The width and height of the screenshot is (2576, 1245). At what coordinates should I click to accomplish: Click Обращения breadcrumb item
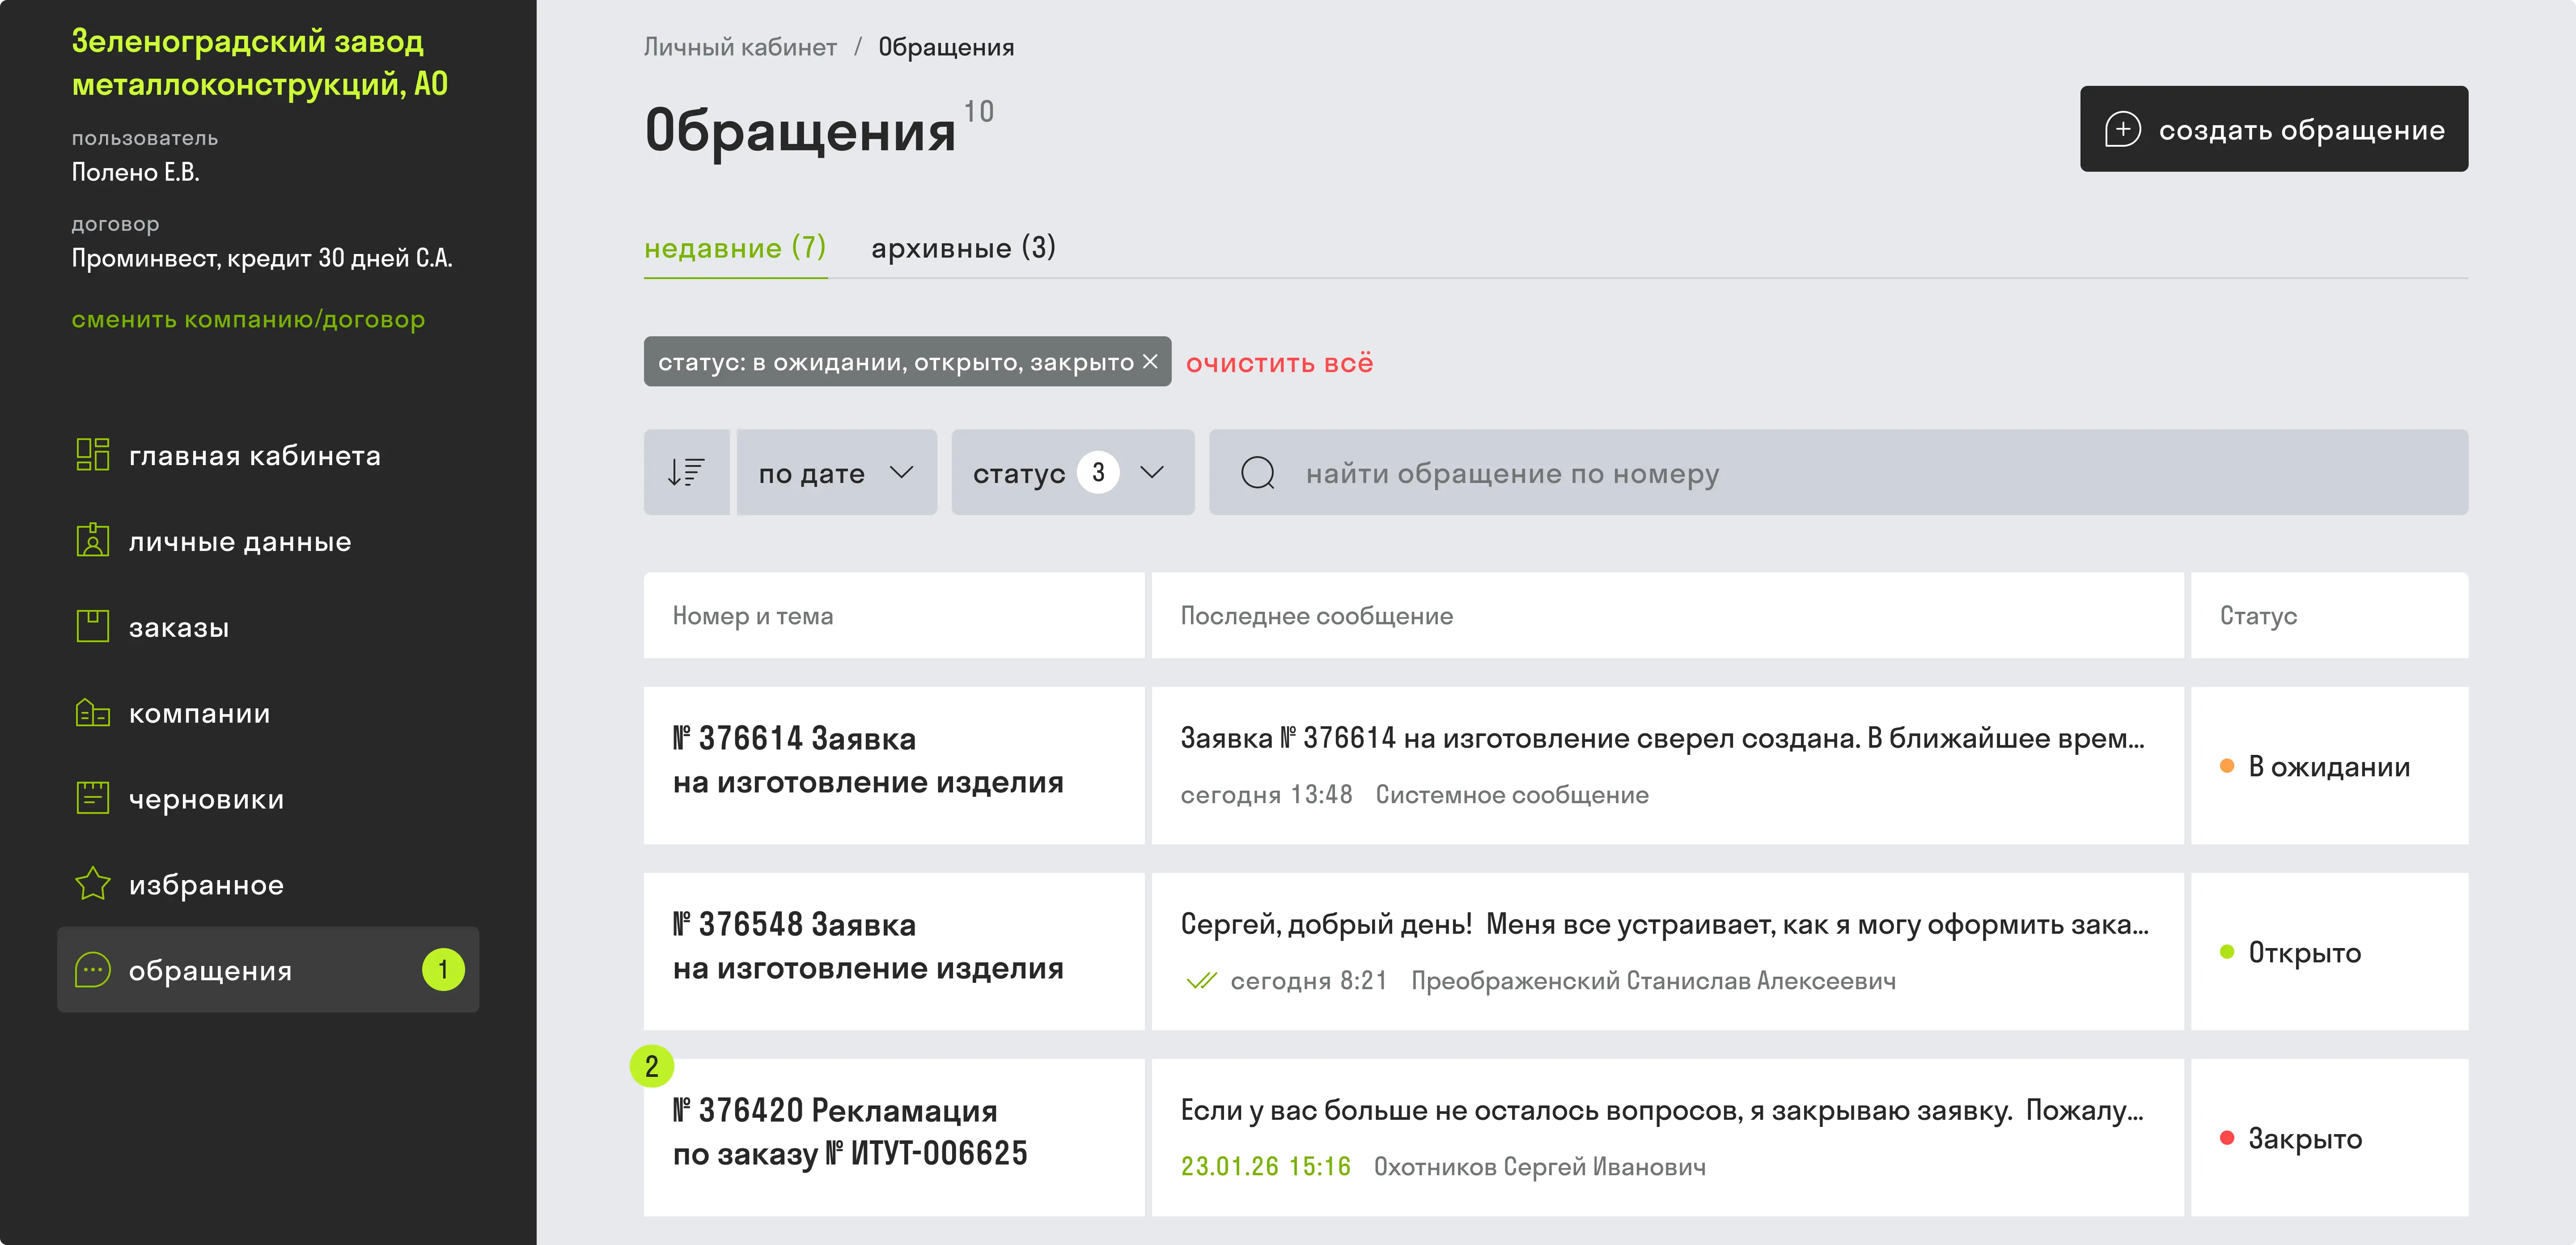tap(946, 47)
